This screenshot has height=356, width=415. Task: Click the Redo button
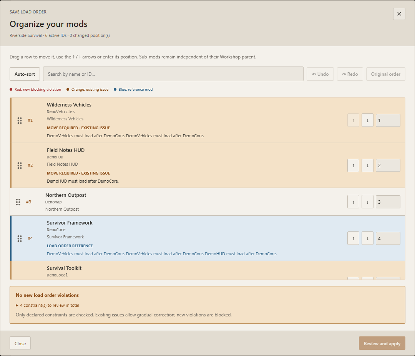pyautogui.click(x=350, y=74)
